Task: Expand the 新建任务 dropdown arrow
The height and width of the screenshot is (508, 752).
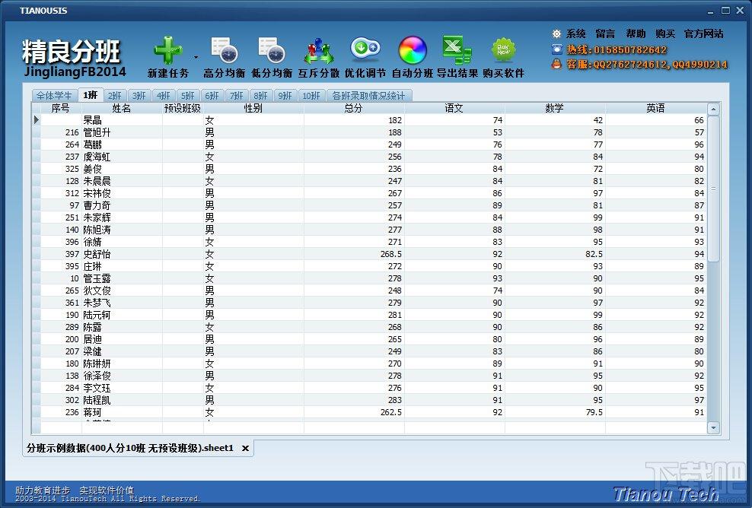Action: click(196, 58)
